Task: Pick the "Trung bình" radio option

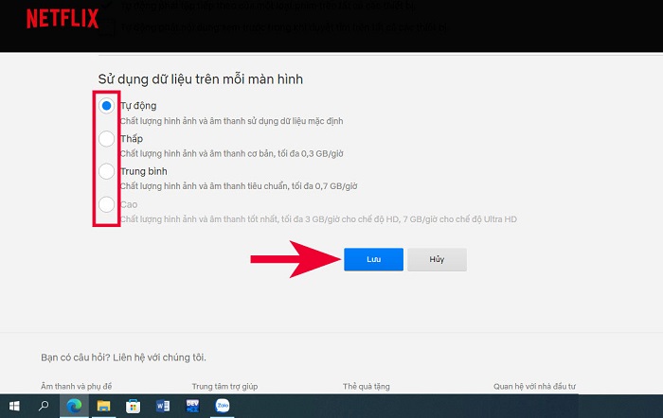Action: click(107, 171)
